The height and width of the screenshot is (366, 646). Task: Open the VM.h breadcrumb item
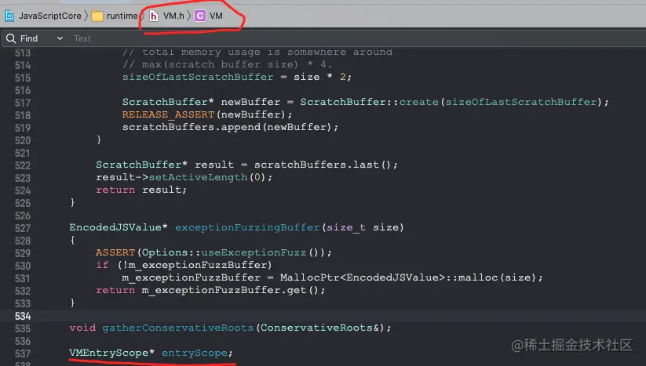(173, 16)
